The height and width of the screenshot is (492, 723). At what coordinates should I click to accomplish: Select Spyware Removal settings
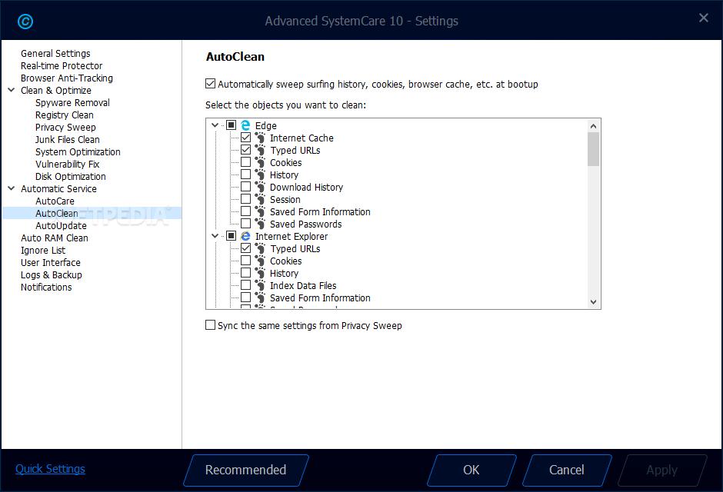(72, 103)
